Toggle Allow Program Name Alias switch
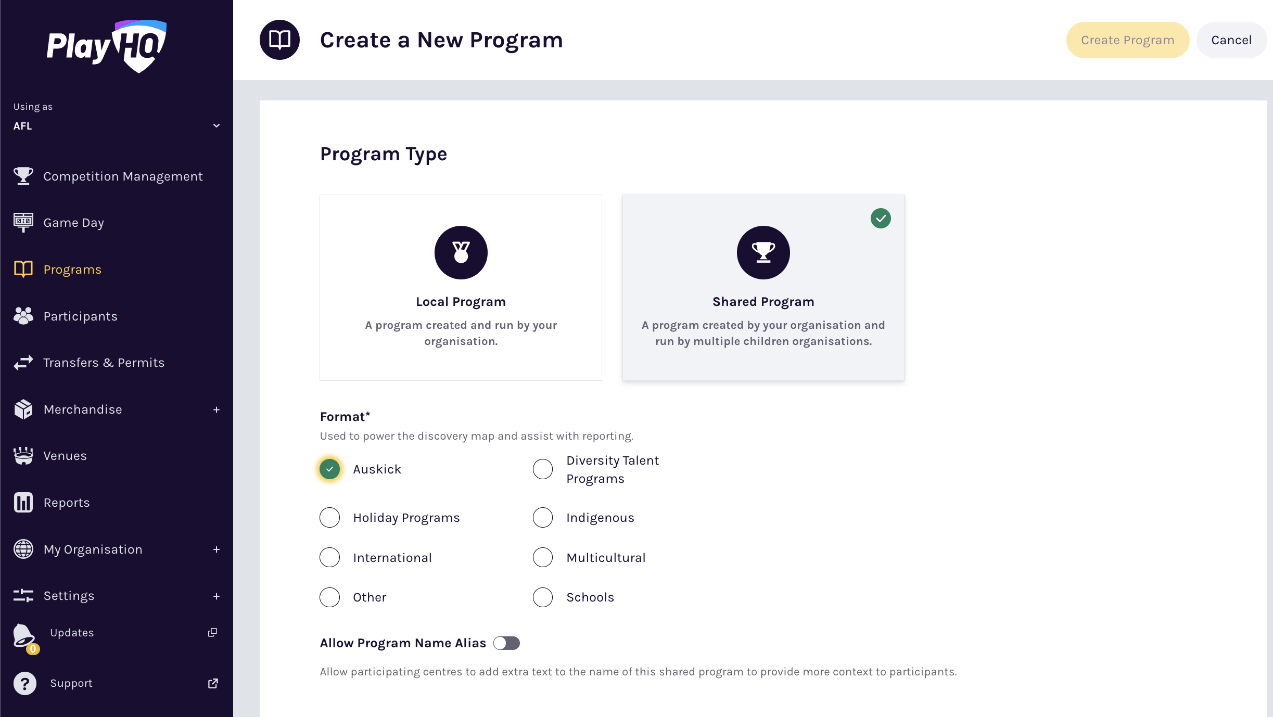The image size is (1273, 717). tap(506, 643)
